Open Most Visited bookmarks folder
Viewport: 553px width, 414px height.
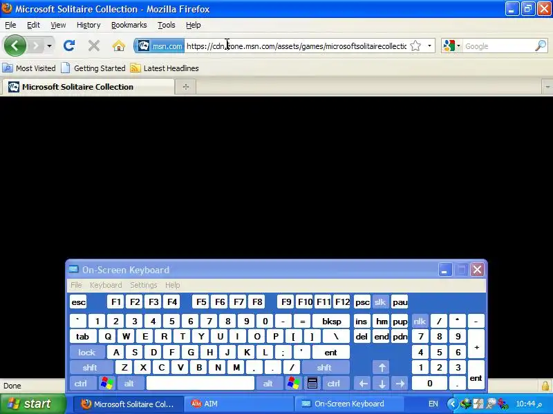[29, 68]
